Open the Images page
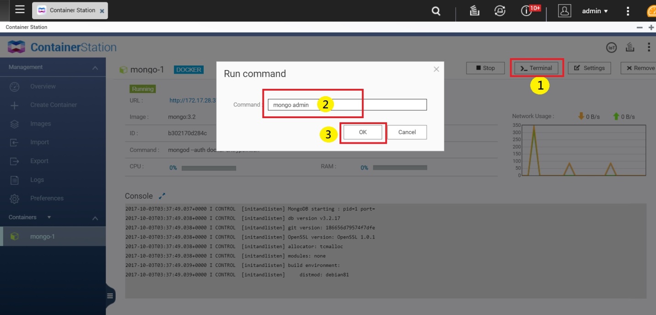 pos(40,124)
